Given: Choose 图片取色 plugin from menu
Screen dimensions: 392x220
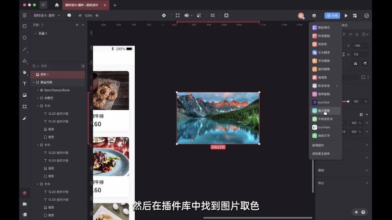Looking at the screenshot, I should pos(325,111).
